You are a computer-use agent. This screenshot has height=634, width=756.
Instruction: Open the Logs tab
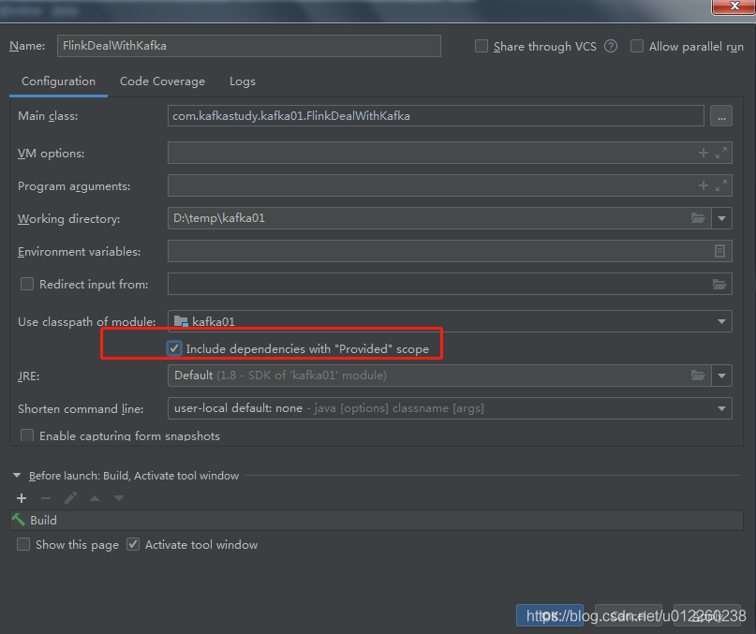[x=242, y=81]
